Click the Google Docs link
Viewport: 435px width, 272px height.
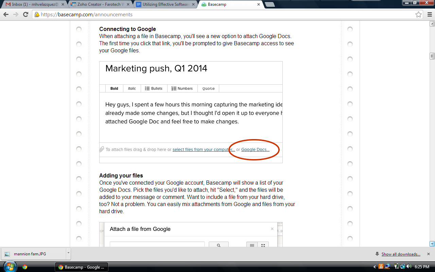(x=255, y=150)
